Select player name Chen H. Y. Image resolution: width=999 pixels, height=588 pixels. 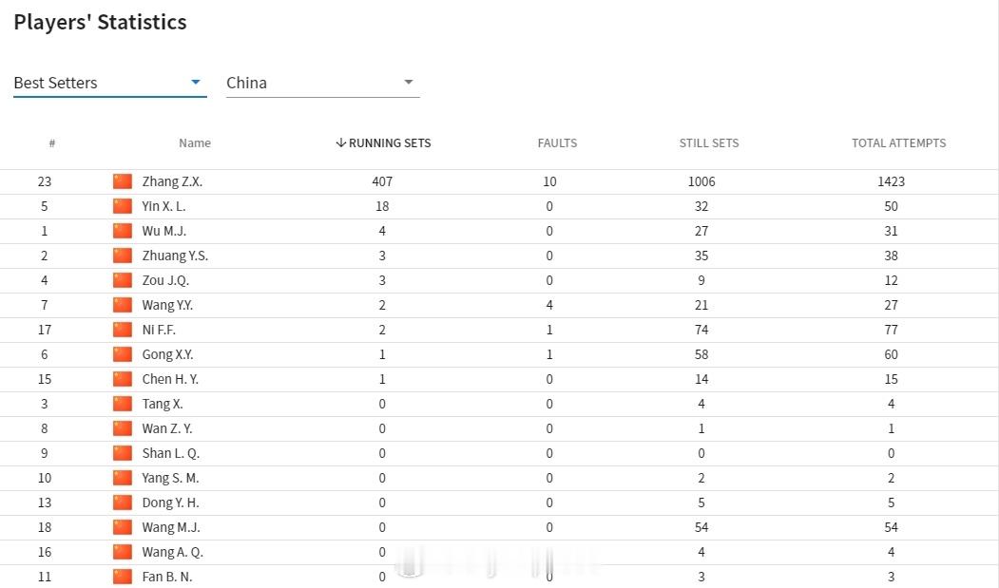(x=170, y=379)
